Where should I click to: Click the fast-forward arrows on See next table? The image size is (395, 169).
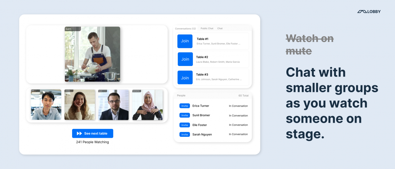79,134
